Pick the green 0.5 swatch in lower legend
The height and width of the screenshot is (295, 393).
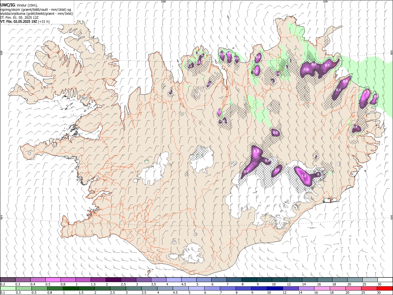pyautogui.click(x=39, y=288)
